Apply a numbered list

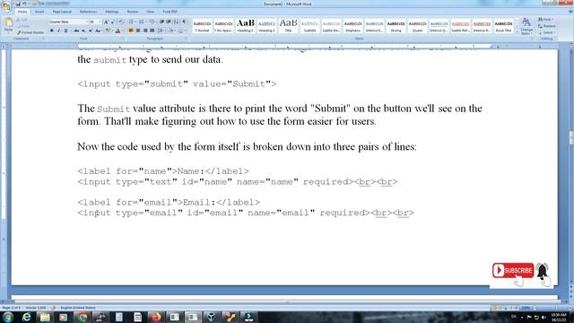(142, 22)
